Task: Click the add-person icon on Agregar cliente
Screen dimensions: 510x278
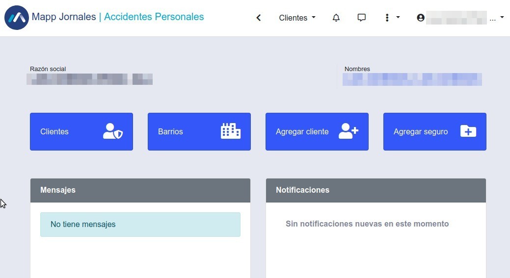Action: (x=349, y=131)
